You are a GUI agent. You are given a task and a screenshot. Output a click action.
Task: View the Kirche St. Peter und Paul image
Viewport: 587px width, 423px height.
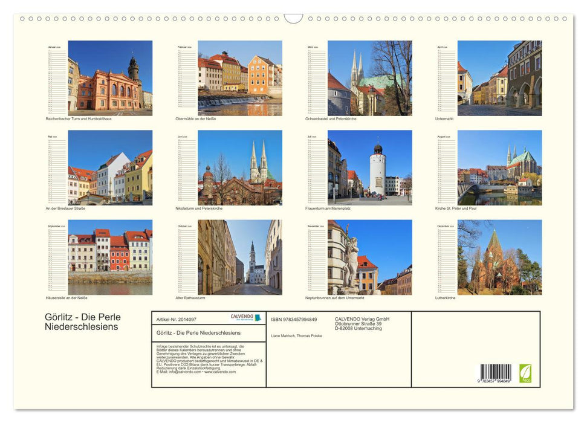(499, 167)
